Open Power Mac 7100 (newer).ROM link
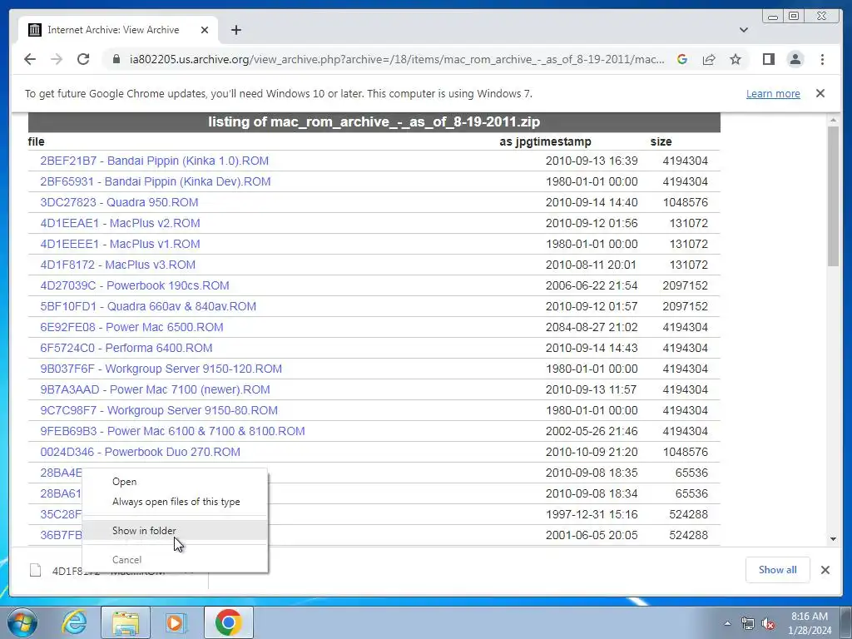 point(155,389)
